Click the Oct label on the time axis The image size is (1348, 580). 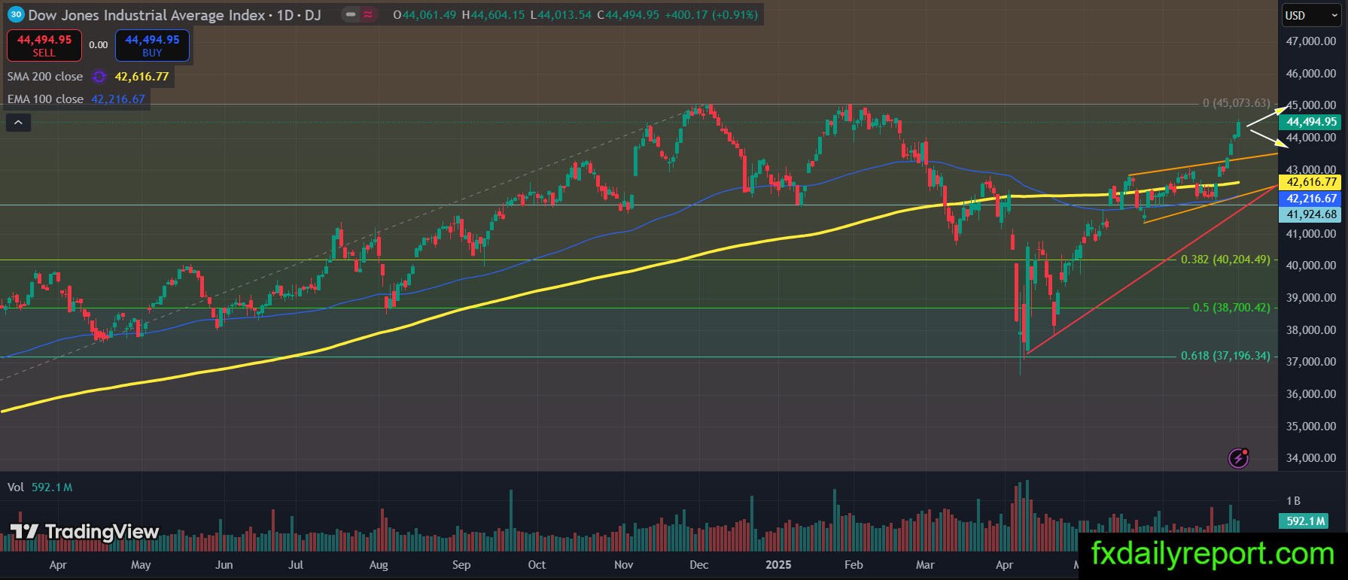[537, 565]
